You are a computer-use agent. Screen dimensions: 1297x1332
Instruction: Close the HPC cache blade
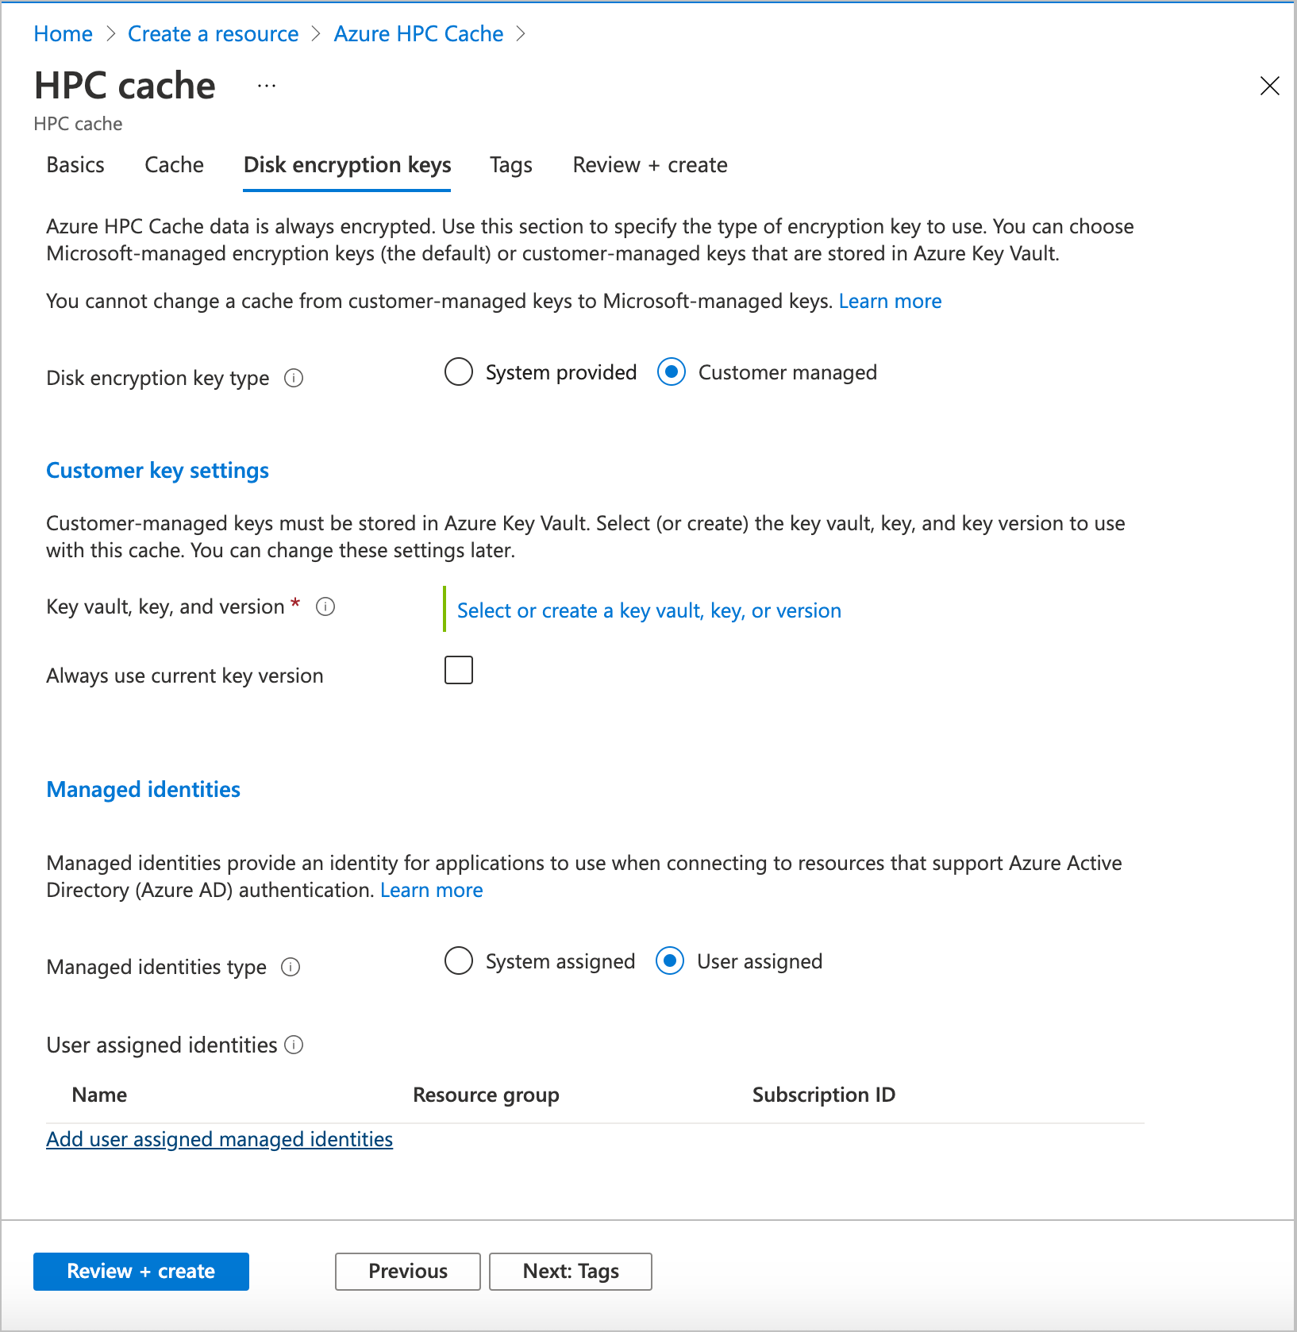click(x=1269, y=87)
